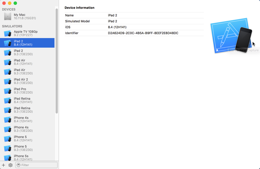Select the Apple TV 1080p simulator icon

(x=7, y=33)
